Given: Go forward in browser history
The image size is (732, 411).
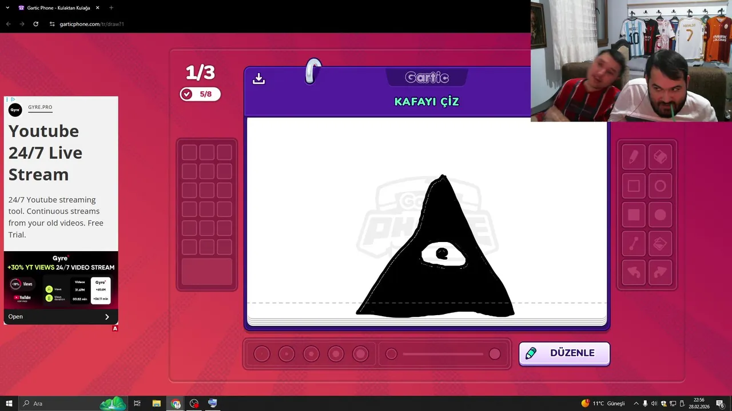Looking at the screenshot, I should (x=22, y=24).
